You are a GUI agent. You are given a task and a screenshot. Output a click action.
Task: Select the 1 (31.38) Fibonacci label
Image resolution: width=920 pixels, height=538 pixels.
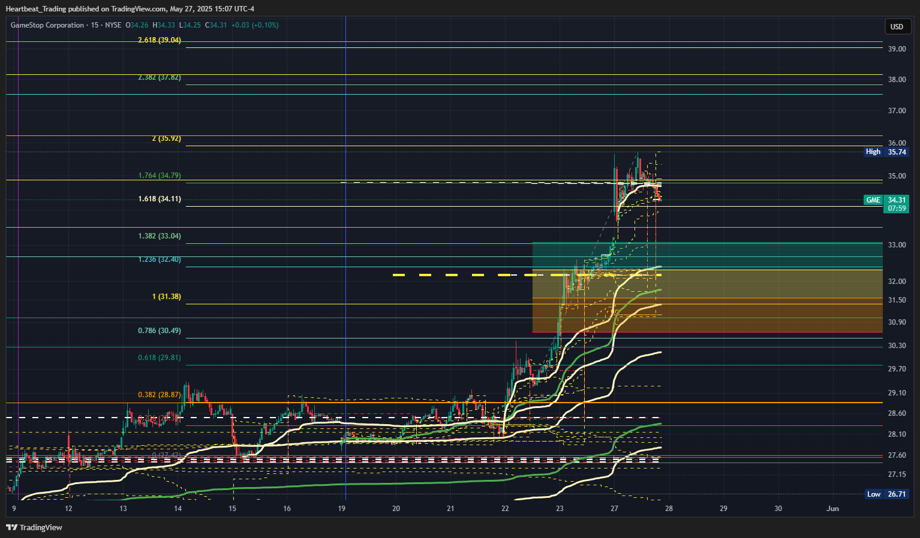[167, 297]
